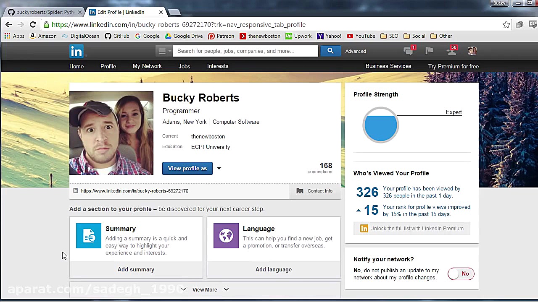Click the Language section globe icon
538x302 pixels.
tap(226, 236)
